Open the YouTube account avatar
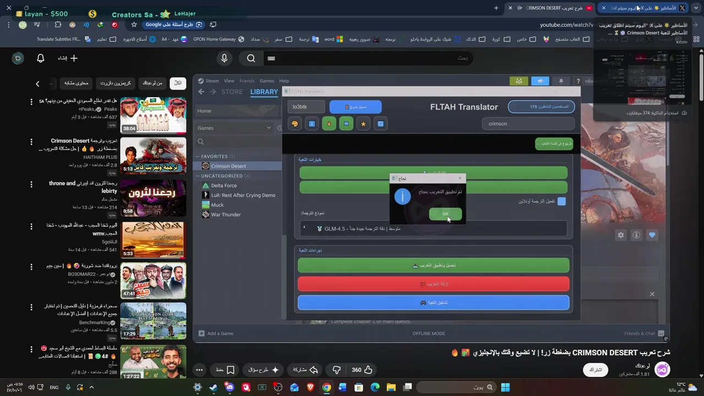 pos(18,58)
